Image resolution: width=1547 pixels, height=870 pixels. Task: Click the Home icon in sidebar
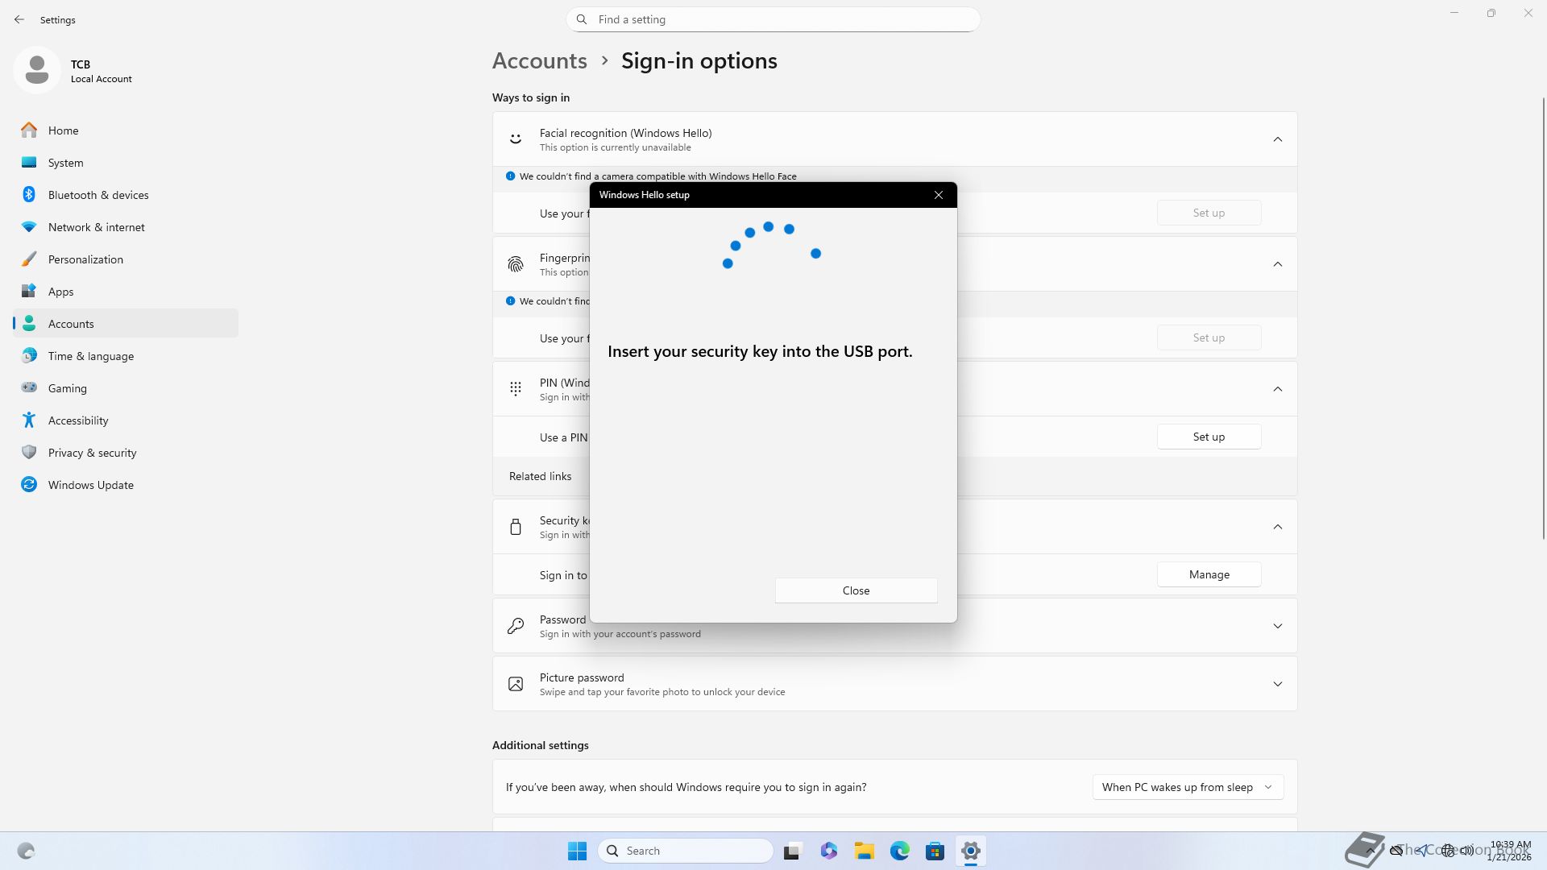(29, 130)
